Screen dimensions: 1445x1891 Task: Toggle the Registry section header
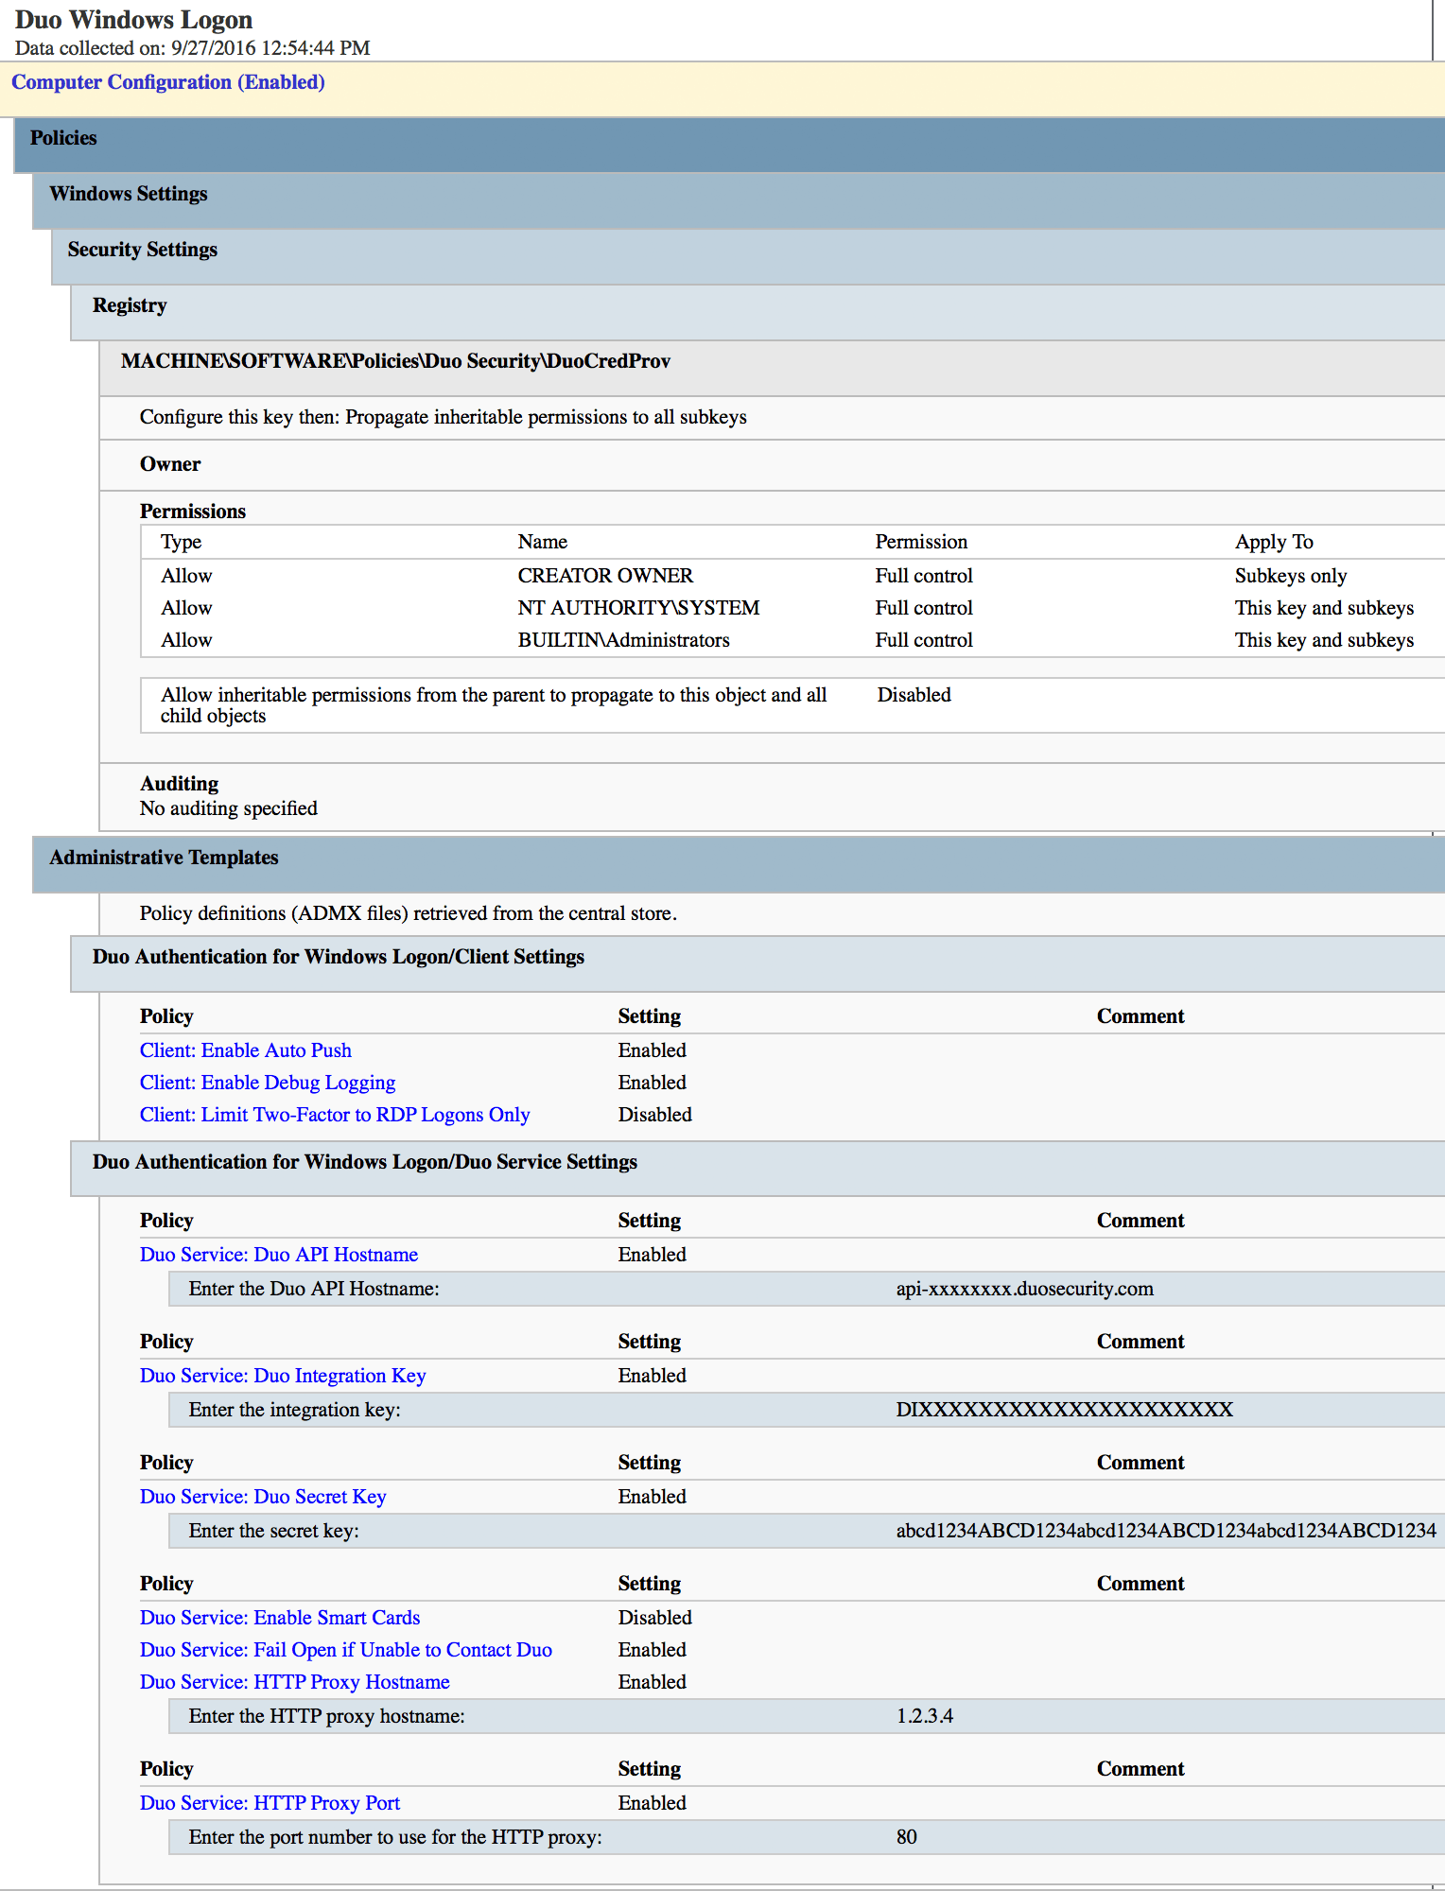click(x=130, y=305)
